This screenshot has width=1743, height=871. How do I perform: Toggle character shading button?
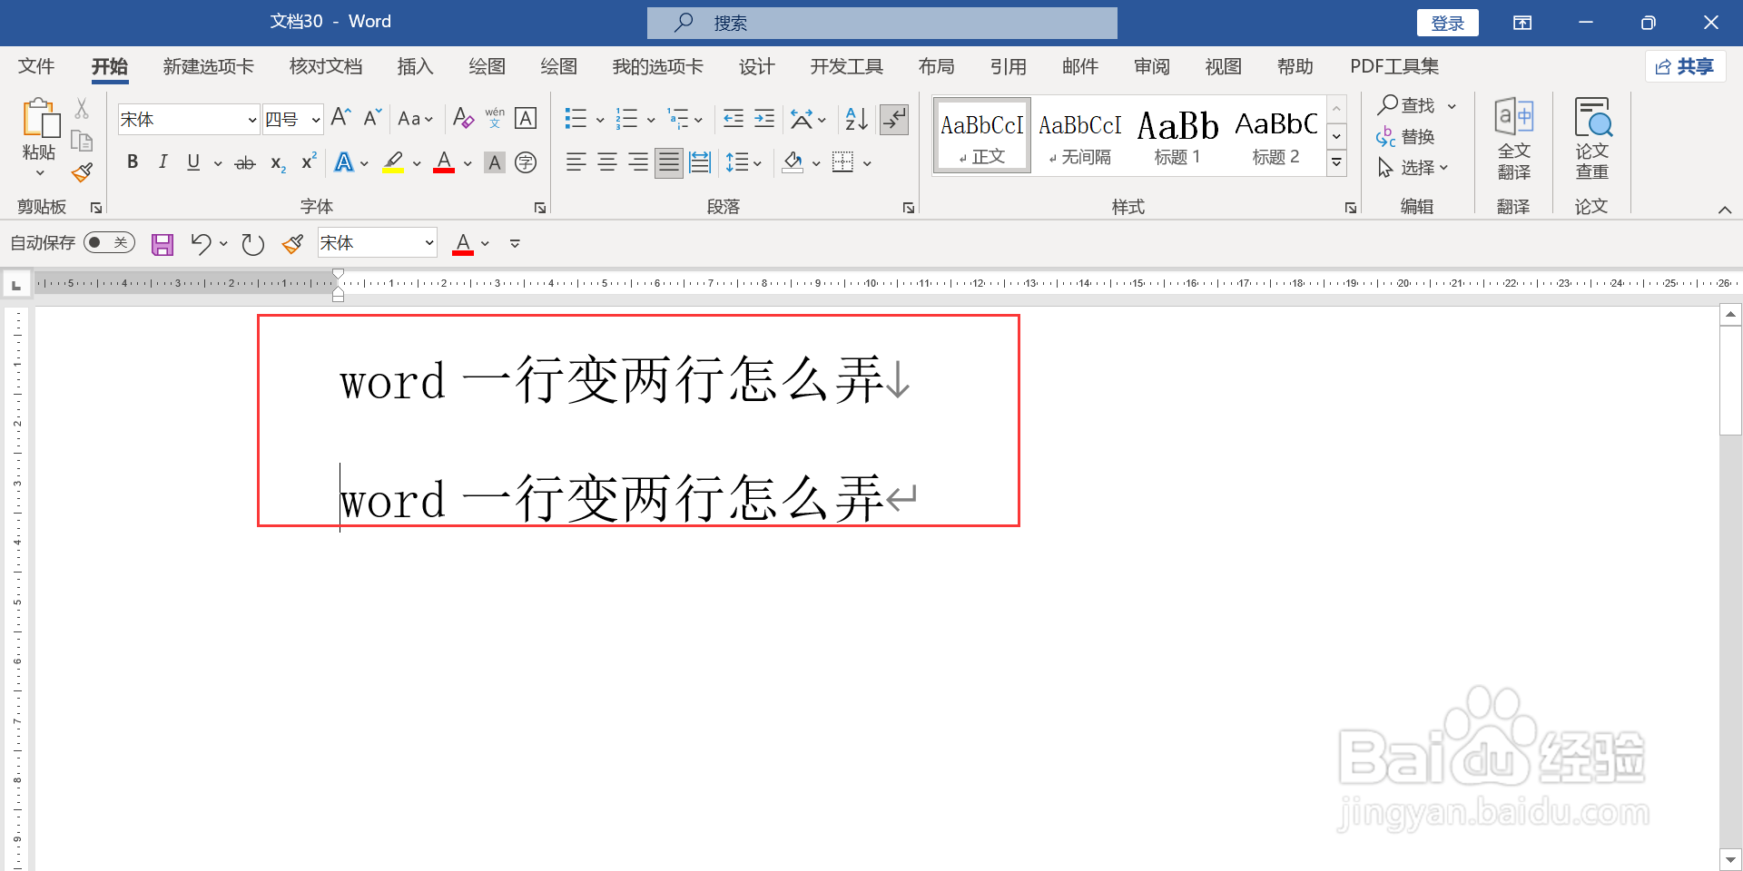[495, 162]
